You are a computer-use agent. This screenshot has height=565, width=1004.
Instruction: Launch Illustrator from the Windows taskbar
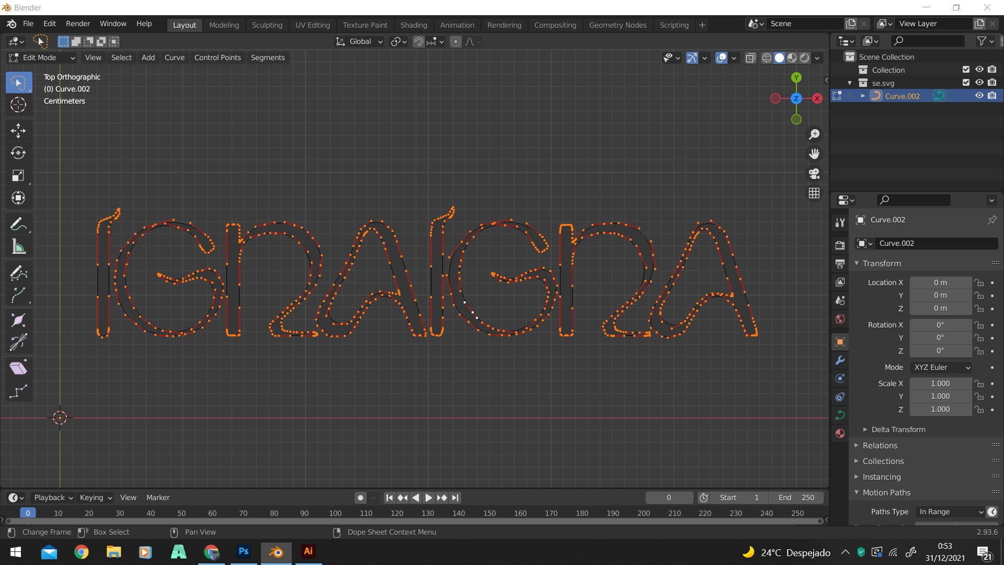pyautogui.click(x=308, y=551)
